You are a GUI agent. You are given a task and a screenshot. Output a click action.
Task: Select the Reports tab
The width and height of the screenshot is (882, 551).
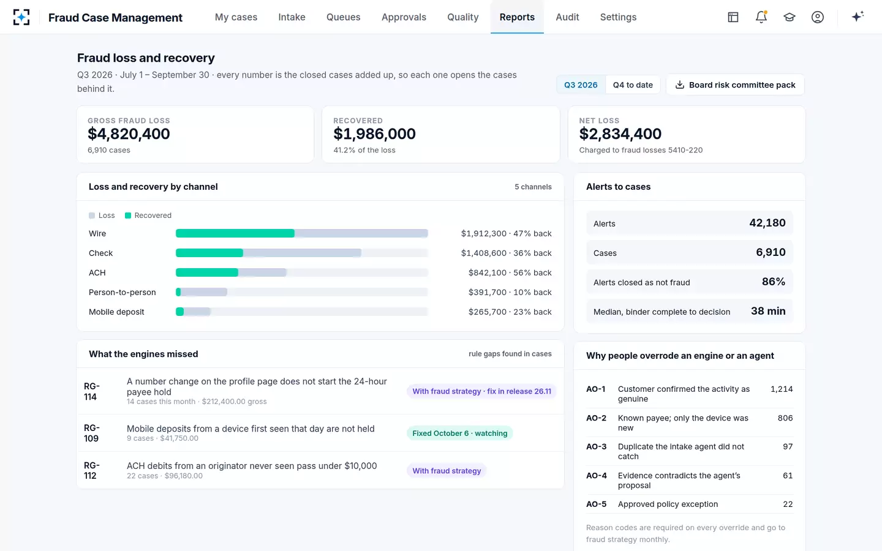(x=517, y=17)
